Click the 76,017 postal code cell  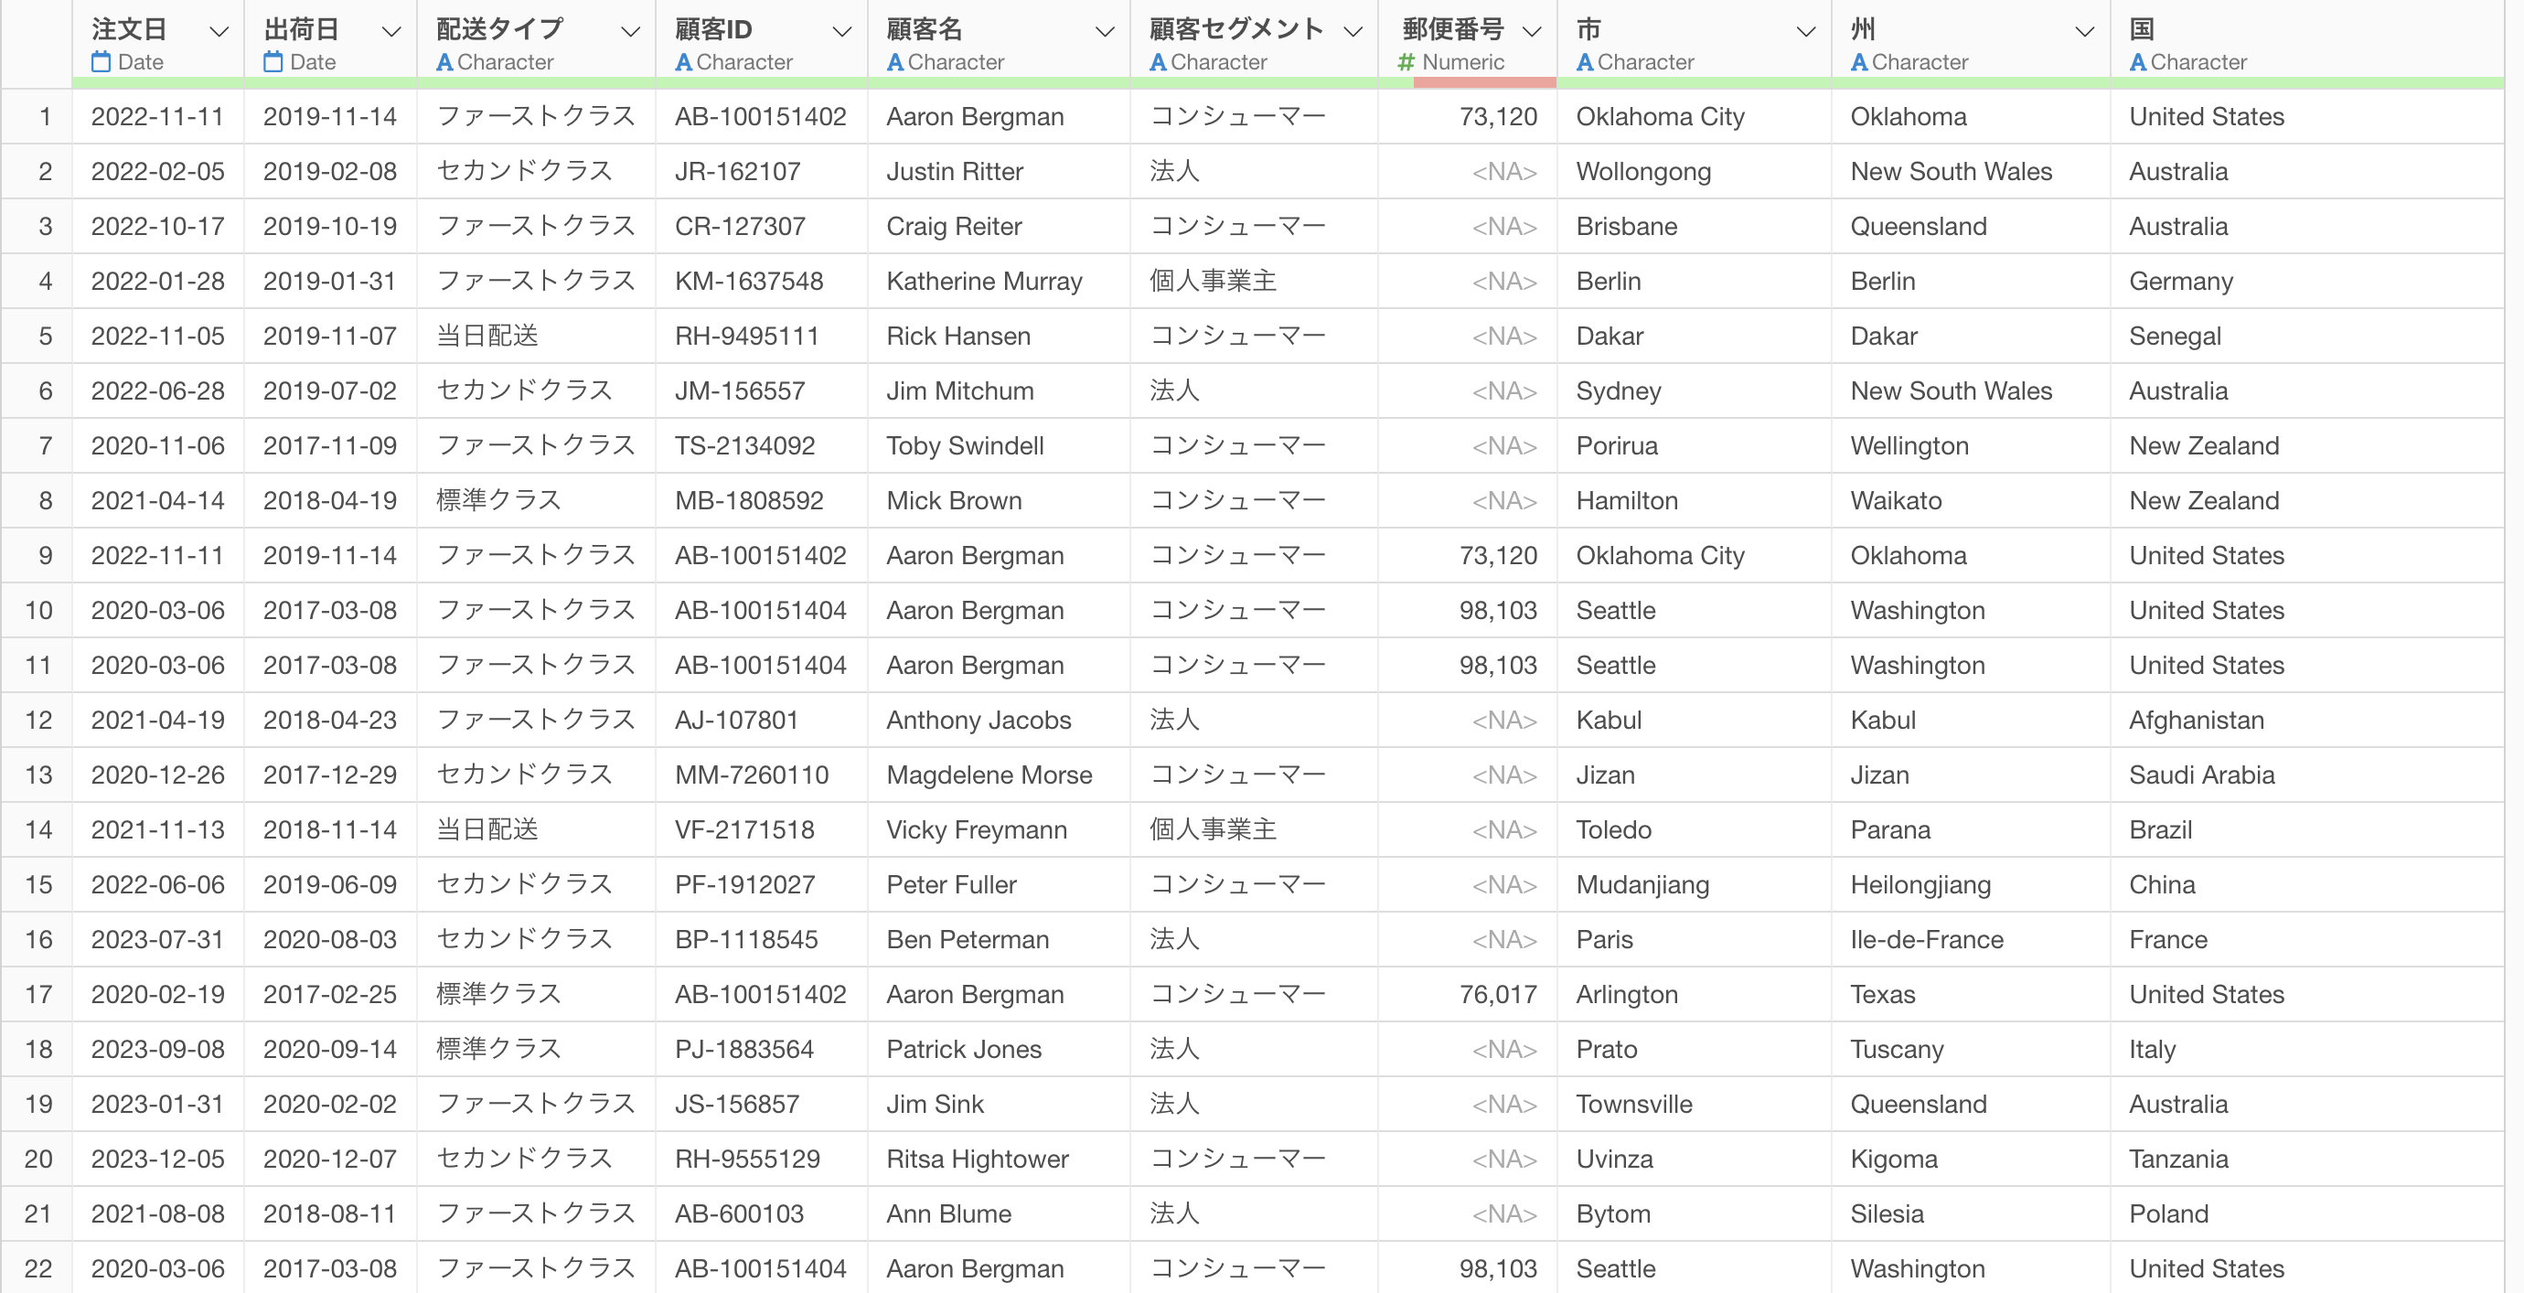pyautogui.click(x=1497, y=994)
